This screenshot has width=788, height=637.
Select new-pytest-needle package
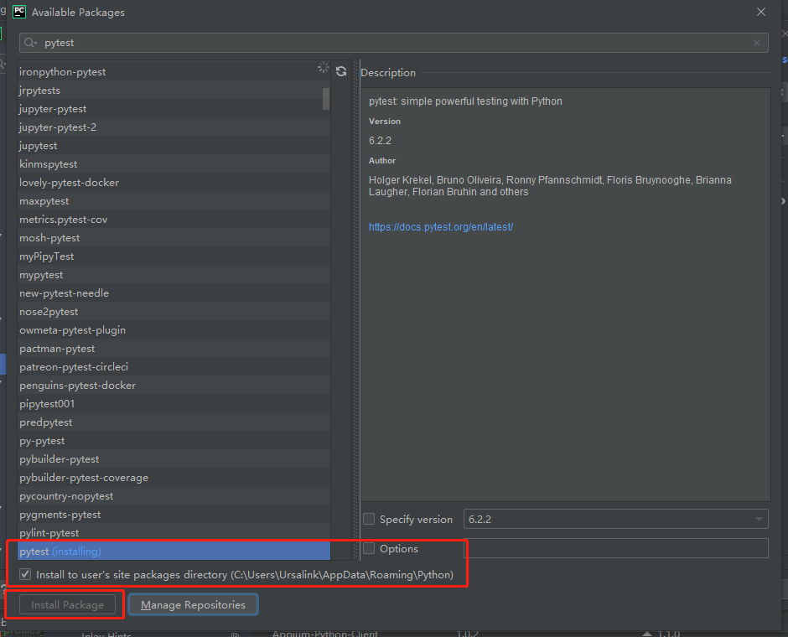174,293
